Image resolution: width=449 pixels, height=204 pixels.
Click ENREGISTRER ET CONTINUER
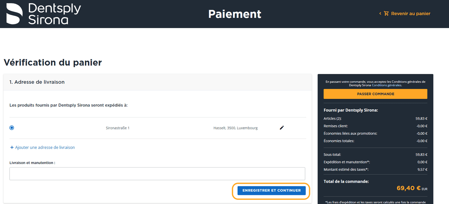pyautogui.click(x=271, y=190)
